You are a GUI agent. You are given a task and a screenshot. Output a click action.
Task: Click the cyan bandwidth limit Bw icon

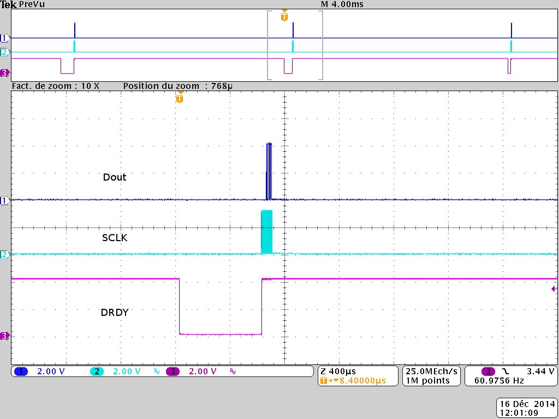157,371
